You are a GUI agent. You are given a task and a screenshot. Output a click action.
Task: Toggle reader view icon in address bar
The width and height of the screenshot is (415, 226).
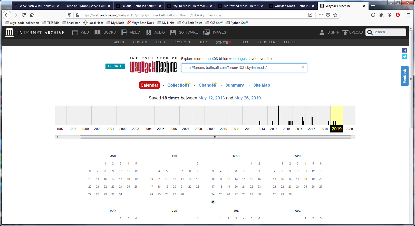(310, 15)
